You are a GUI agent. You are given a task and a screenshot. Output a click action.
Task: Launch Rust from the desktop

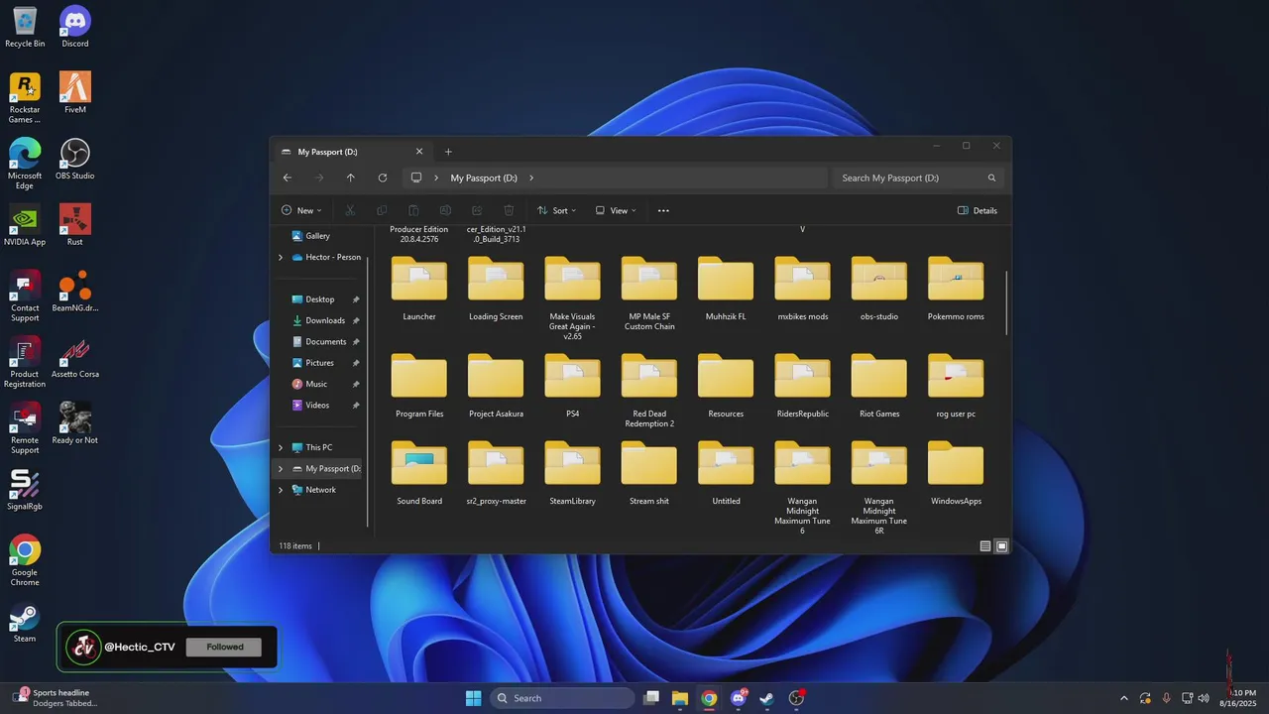tap(74, 226)
